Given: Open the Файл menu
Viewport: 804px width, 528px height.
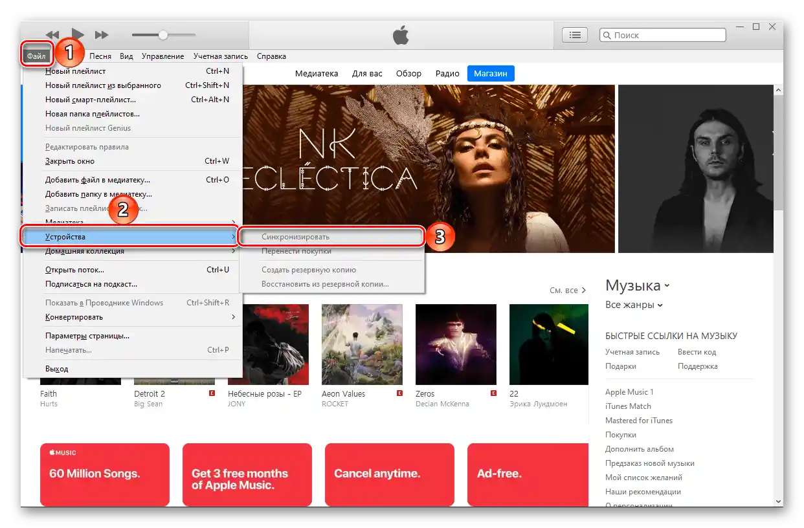Looking at the screenshot, I should 36,56.
